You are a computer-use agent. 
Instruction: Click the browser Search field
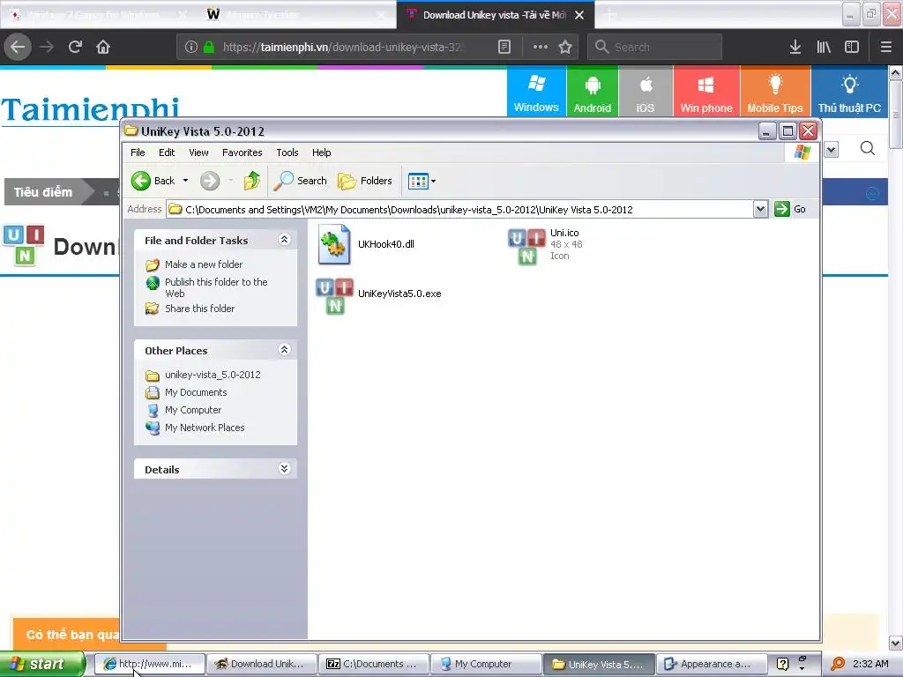[x=654, y=47]
